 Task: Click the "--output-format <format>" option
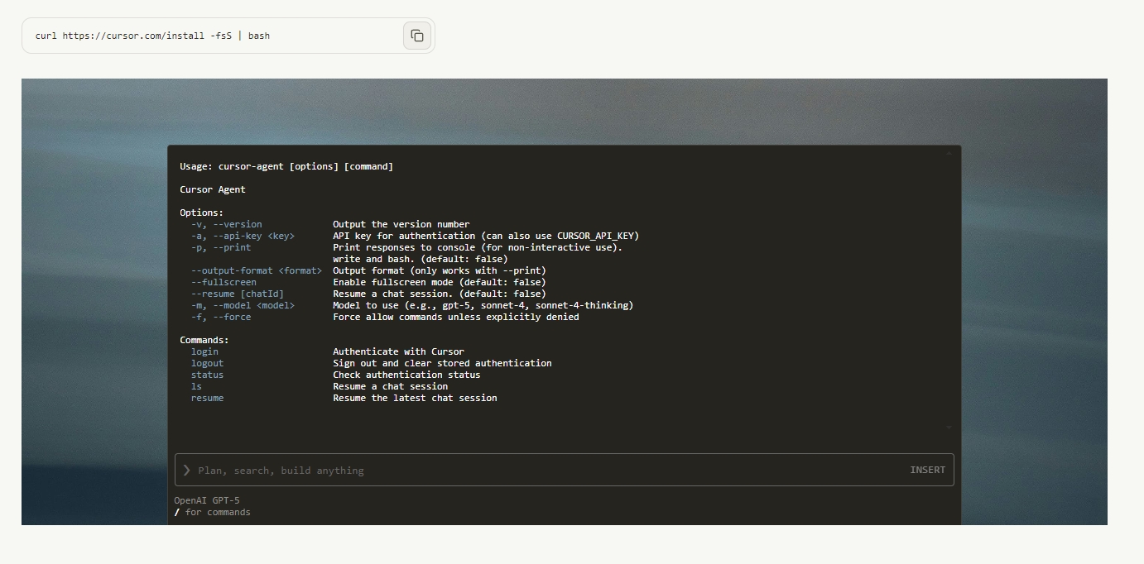257,270
